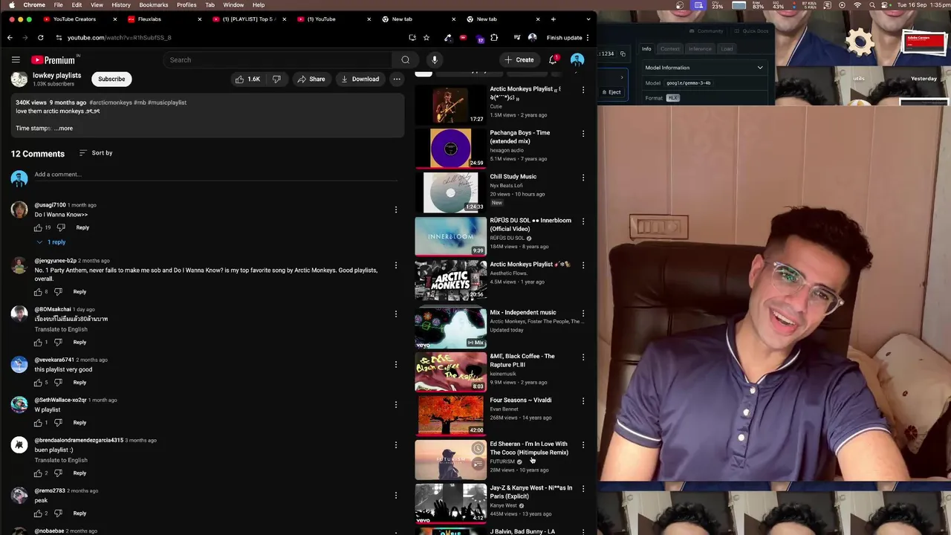Click Eject button in background app
Image resolution: width=951 pixels, height=535 pixels.
click(611, 92)
